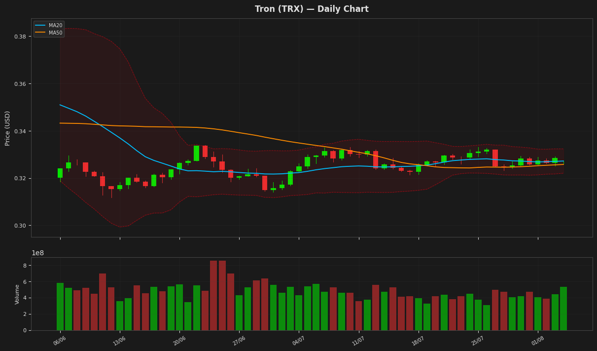Click the 01/08 date label
Image resolution: width=597 pixels, height=351 pixels.
538,341
